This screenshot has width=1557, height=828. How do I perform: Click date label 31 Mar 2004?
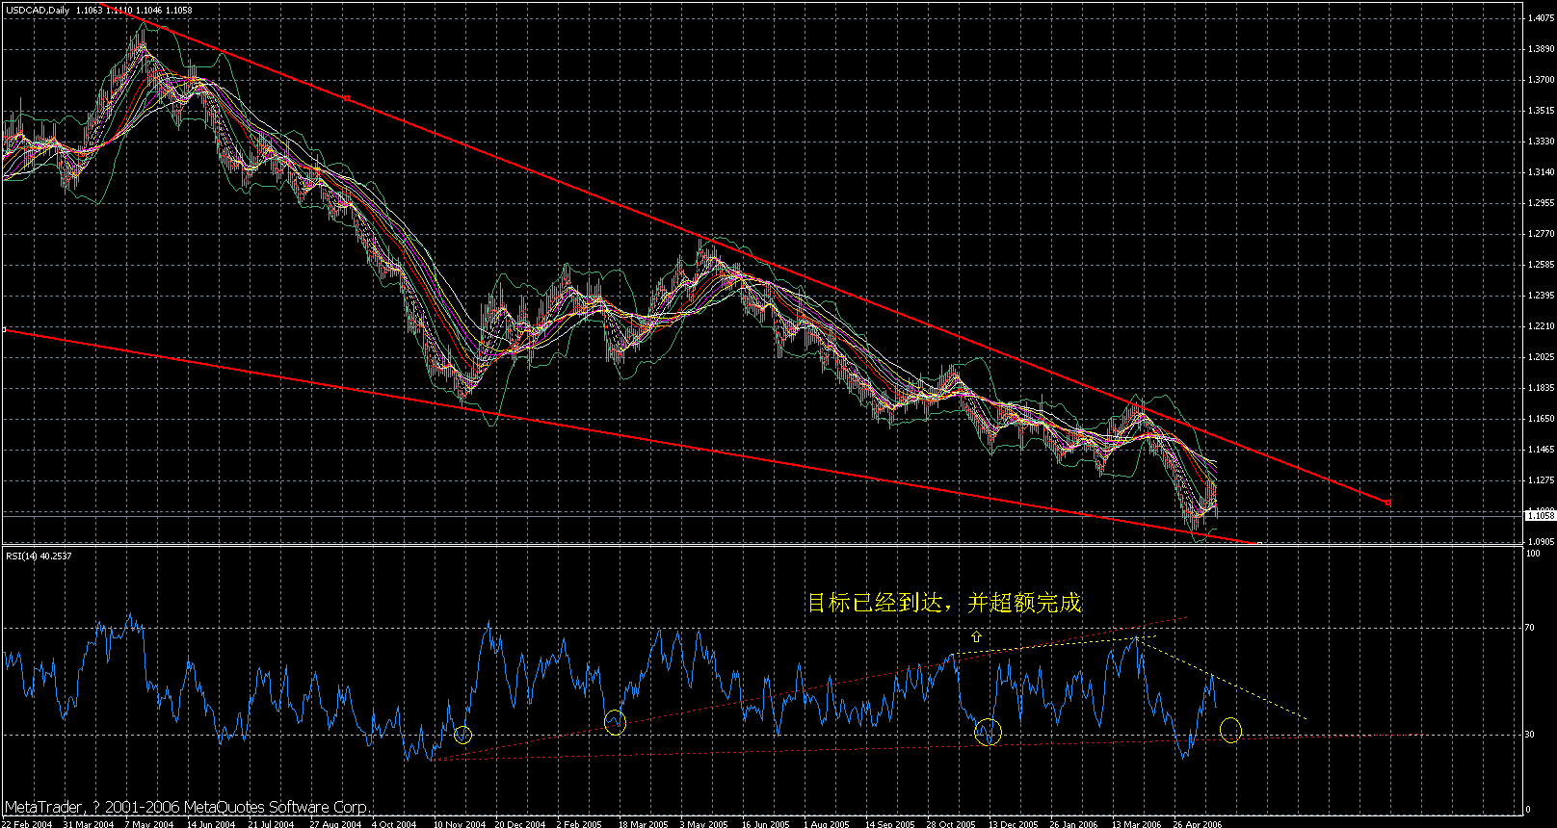[x=88, y=823]
